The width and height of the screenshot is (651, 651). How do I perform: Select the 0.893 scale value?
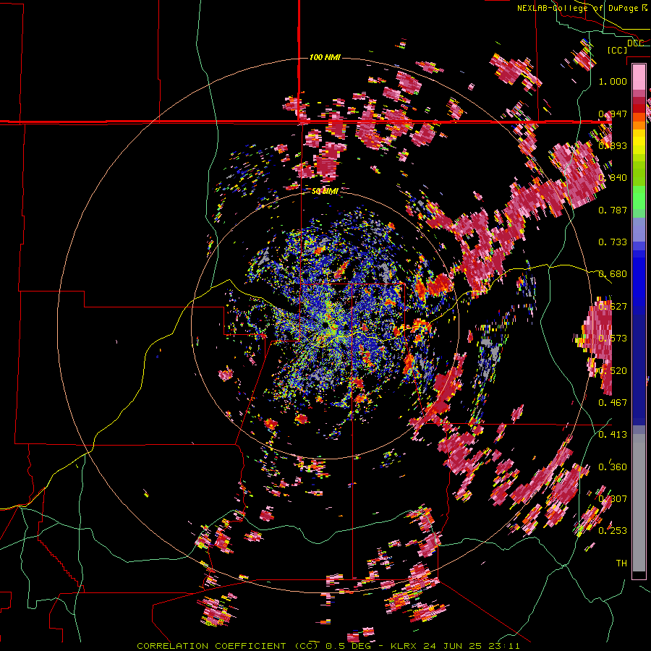613,145
